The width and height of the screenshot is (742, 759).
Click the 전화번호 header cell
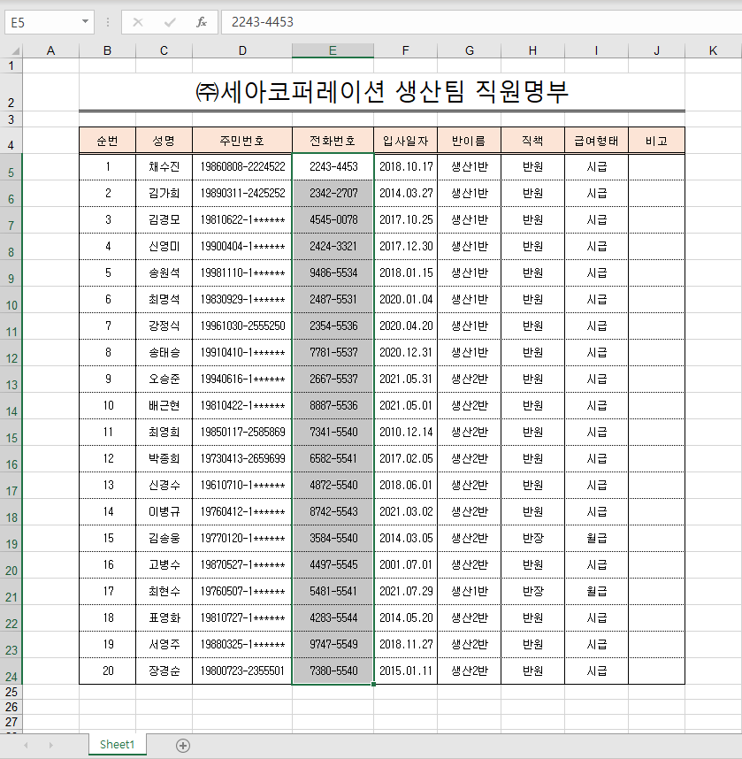coord(333,141)
